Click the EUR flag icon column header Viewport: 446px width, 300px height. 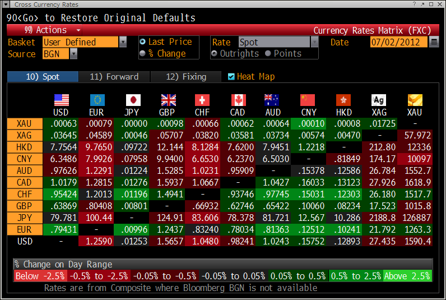click(x=97, y=100)
